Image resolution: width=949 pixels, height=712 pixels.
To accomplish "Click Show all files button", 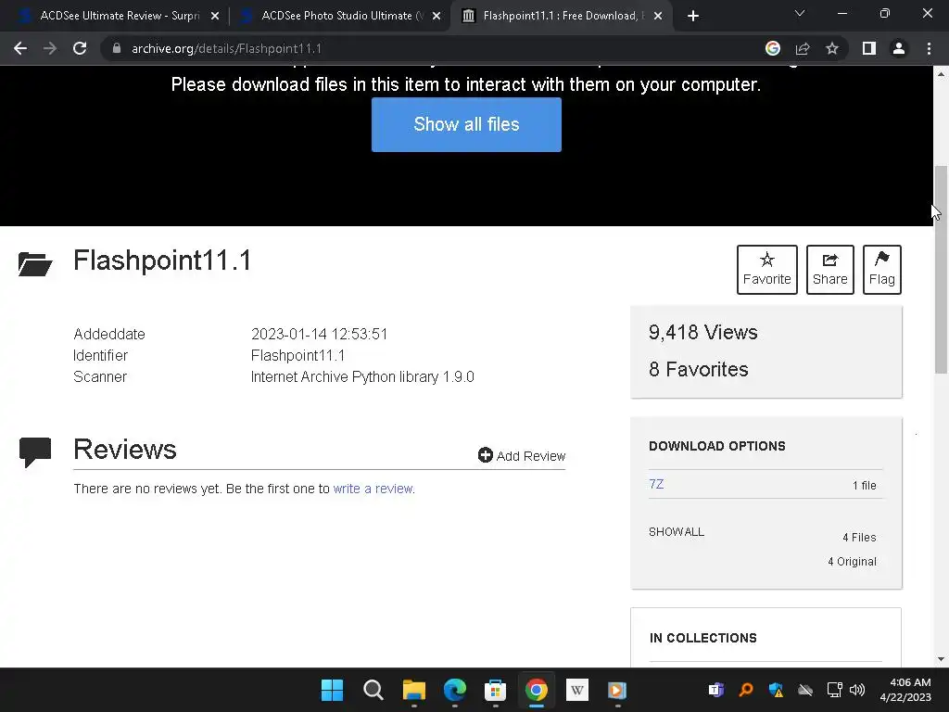I will coord(466,125).
